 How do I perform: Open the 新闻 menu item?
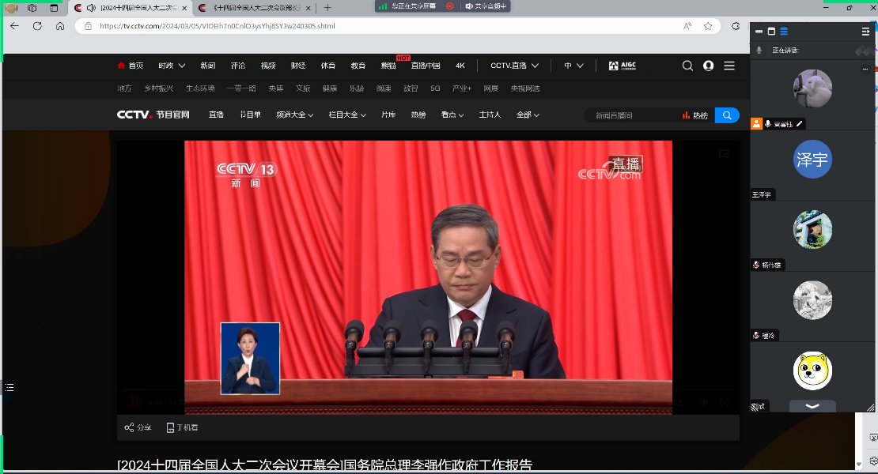[x=207, y=66]
